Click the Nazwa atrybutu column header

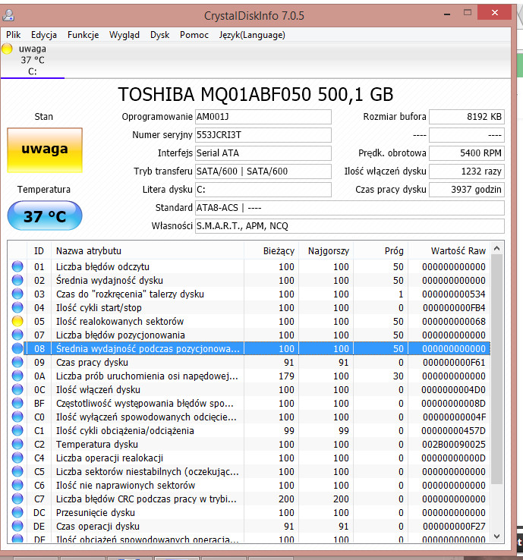[147, 250]
